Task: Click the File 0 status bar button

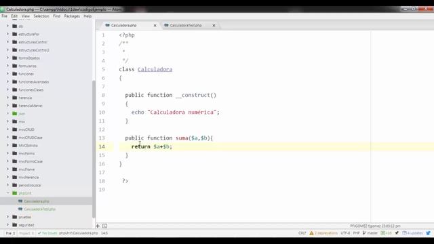Action: (11, 233)
